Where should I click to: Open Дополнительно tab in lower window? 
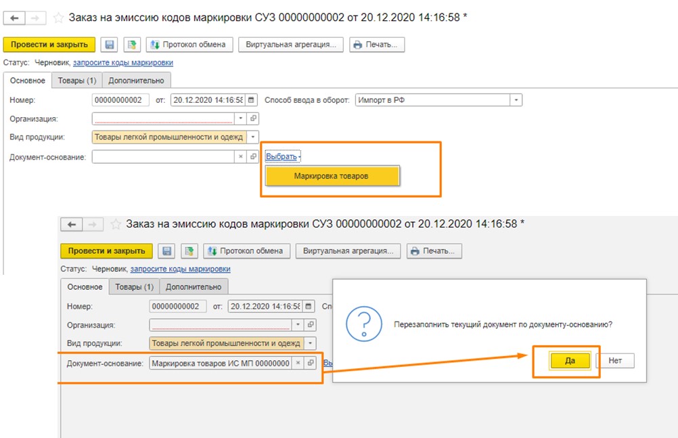click(194, 287)
